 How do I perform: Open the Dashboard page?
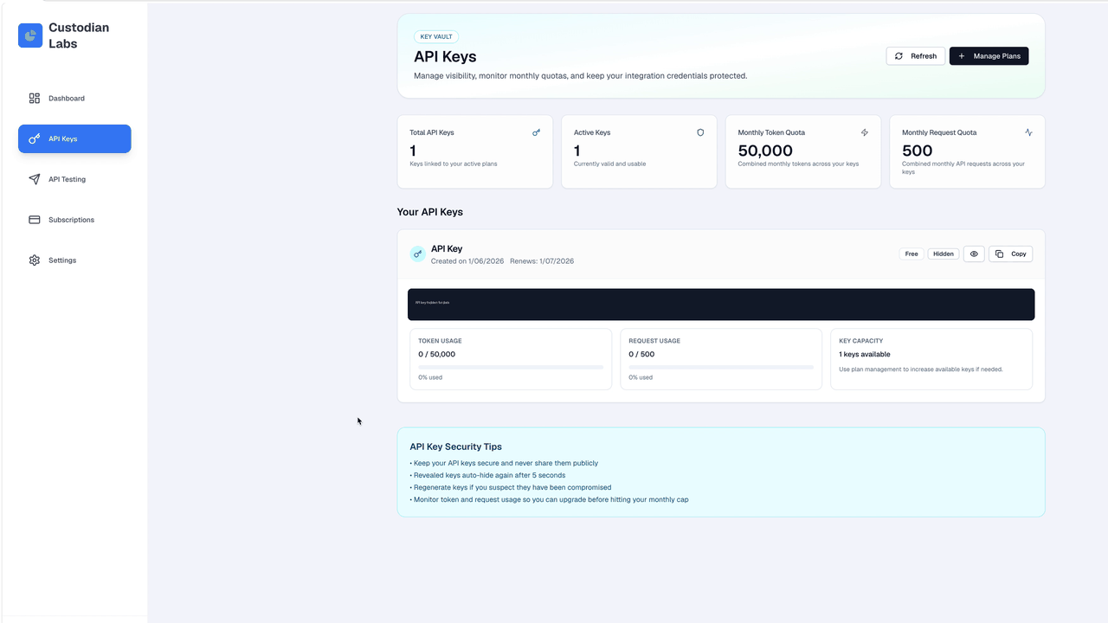coord(74,99)
